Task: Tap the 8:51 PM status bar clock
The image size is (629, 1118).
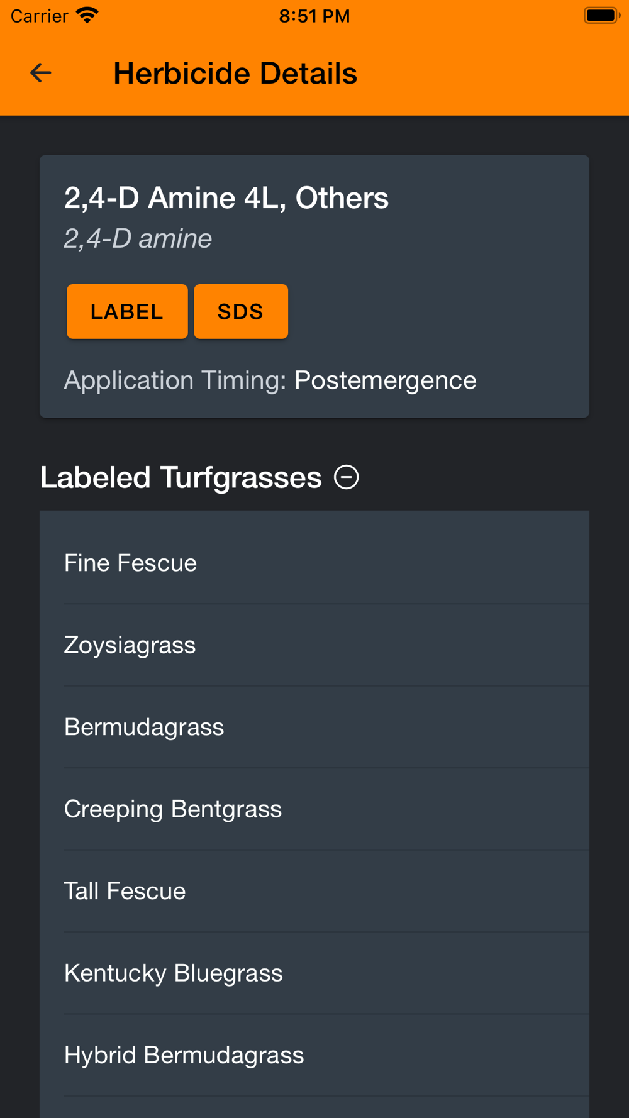Action: tap(314, 16)
